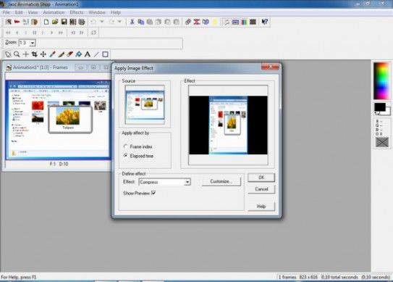393x282 pixels.
Task: Select frame F:1 in the Frames window
Action: [x=58, y=120]
